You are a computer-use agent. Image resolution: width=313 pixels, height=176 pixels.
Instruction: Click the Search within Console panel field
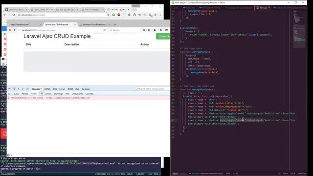tap(152, 89)
